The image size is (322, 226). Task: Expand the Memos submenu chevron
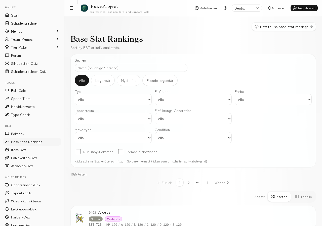pyautogui.click(x=58, y=31)
